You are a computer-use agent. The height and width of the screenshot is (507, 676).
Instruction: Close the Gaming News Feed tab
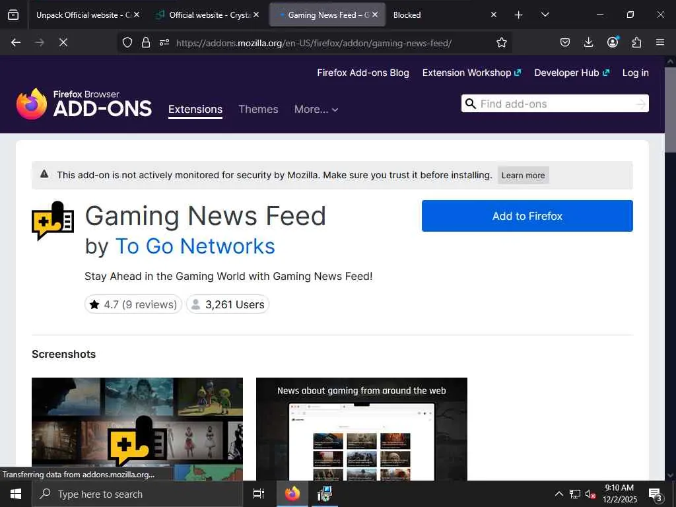tap(375, 15)
